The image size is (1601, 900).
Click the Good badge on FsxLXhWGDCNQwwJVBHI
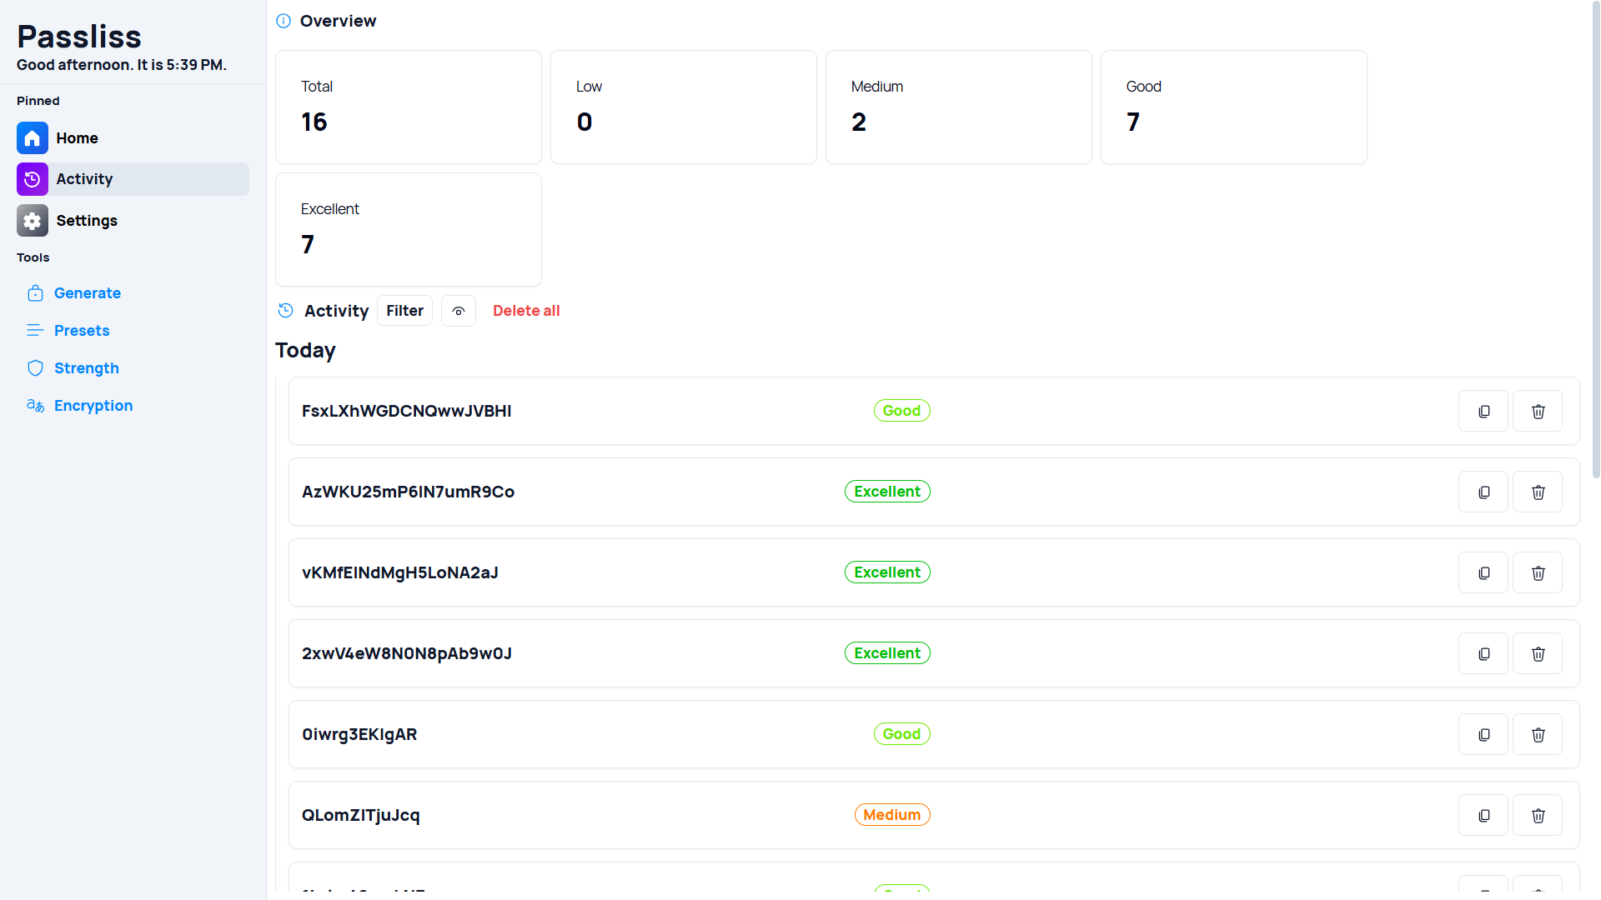(x=901, y=411)
